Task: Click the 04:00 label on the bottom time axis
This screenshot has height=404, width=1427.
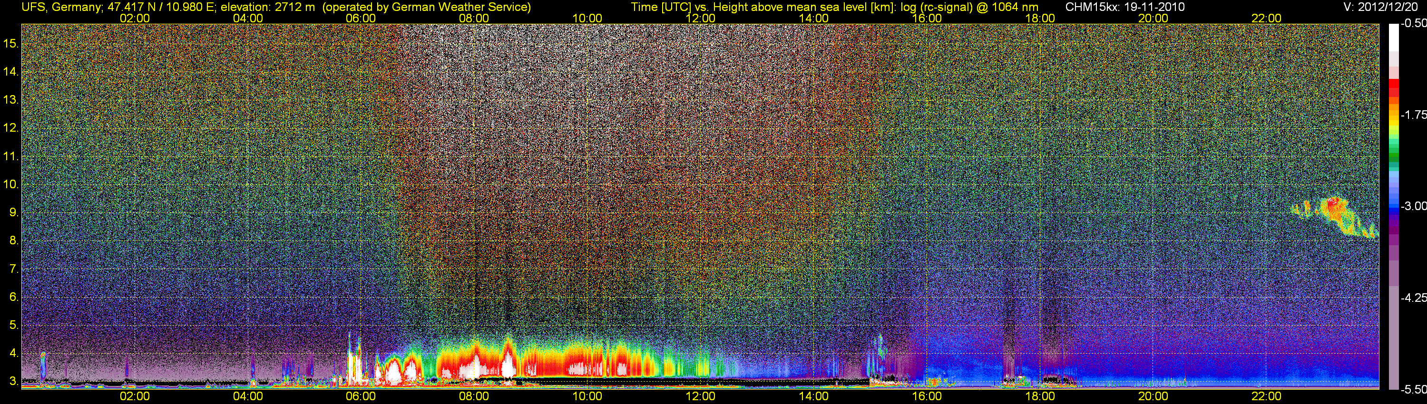Action: tap(248, 396)
